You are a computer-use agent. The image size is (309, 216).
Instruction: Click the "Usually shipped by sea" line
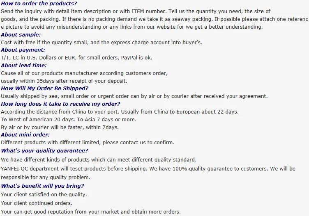click(x=134, y=96)
